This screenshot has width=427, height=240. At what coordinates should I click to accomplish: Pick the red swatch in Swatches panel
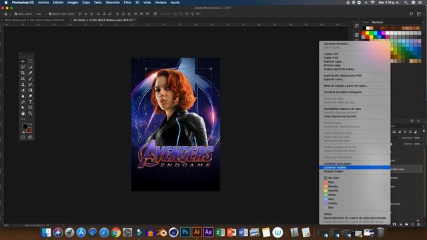point(363,33)
